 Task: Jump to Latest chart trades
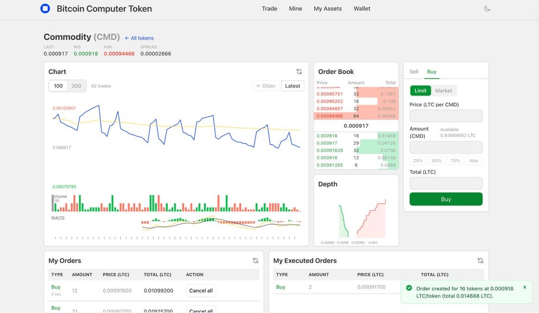(x=293, y=86)
